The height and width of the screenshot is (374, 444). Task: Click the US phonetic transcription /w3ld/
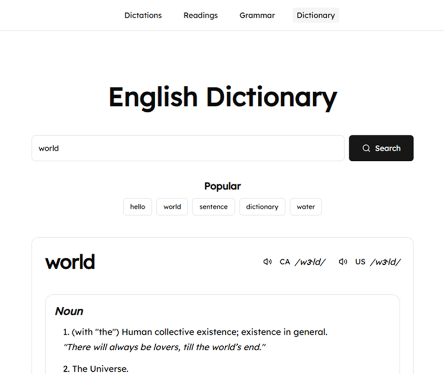[x=386, y=262]
